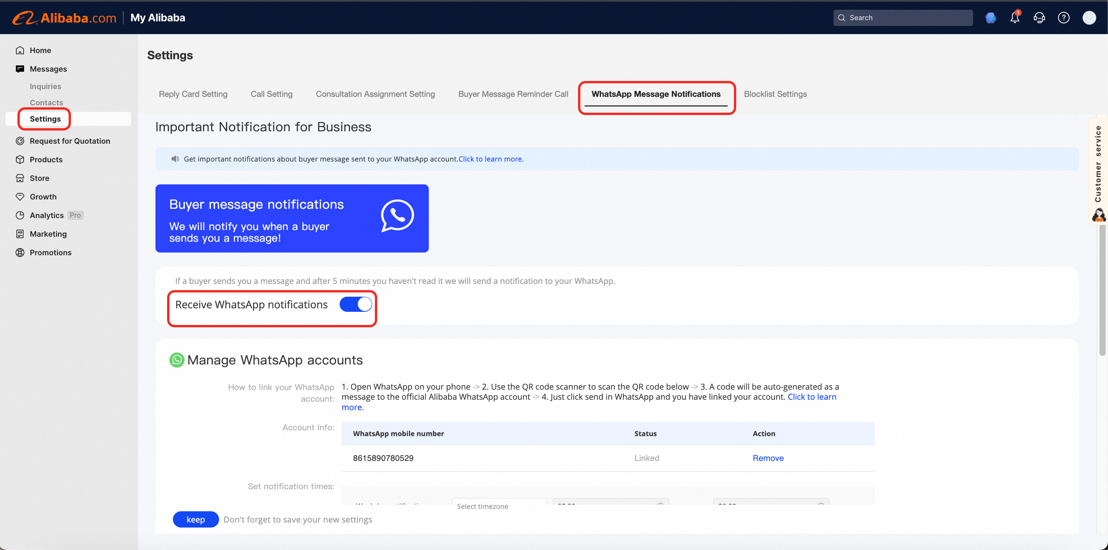The image size is (1108, 550).
Task: Switch to the Reply Card Setting tab
Action: [193, 94]
